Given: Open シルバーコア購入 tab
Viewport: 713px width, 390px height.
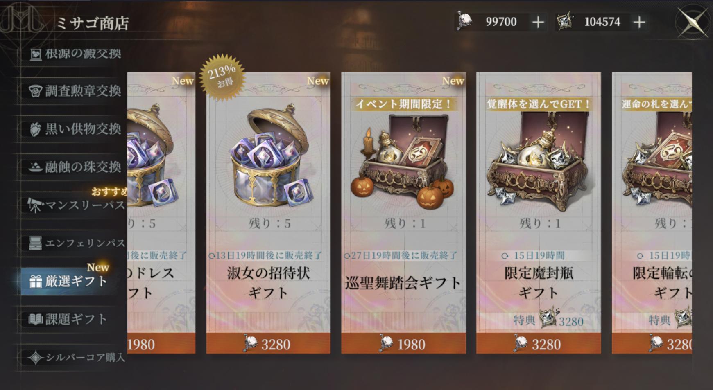Looking at the screenshot, I should (76, 357).
